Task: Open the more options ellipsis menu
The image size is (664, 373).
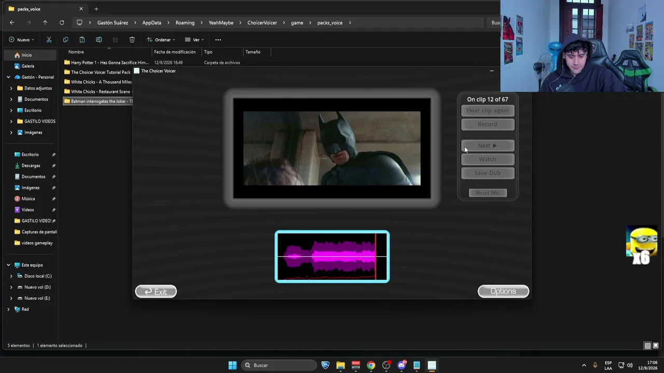Action: click(218, 39)
